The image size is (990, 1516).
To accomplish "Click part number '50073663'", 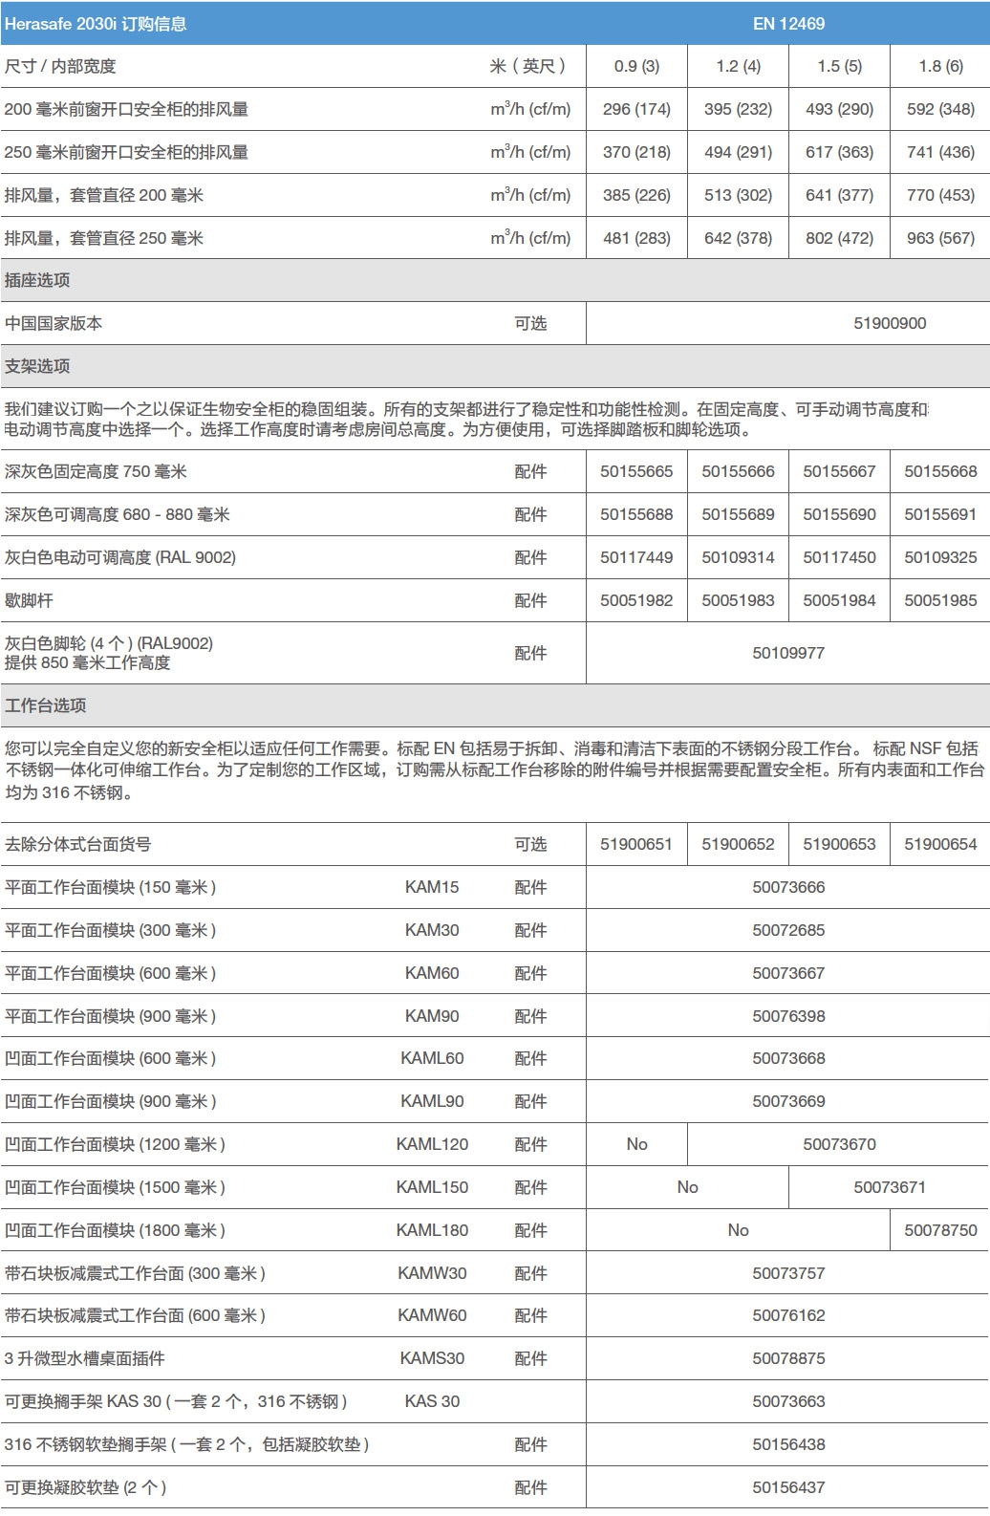I will 788,1401.
